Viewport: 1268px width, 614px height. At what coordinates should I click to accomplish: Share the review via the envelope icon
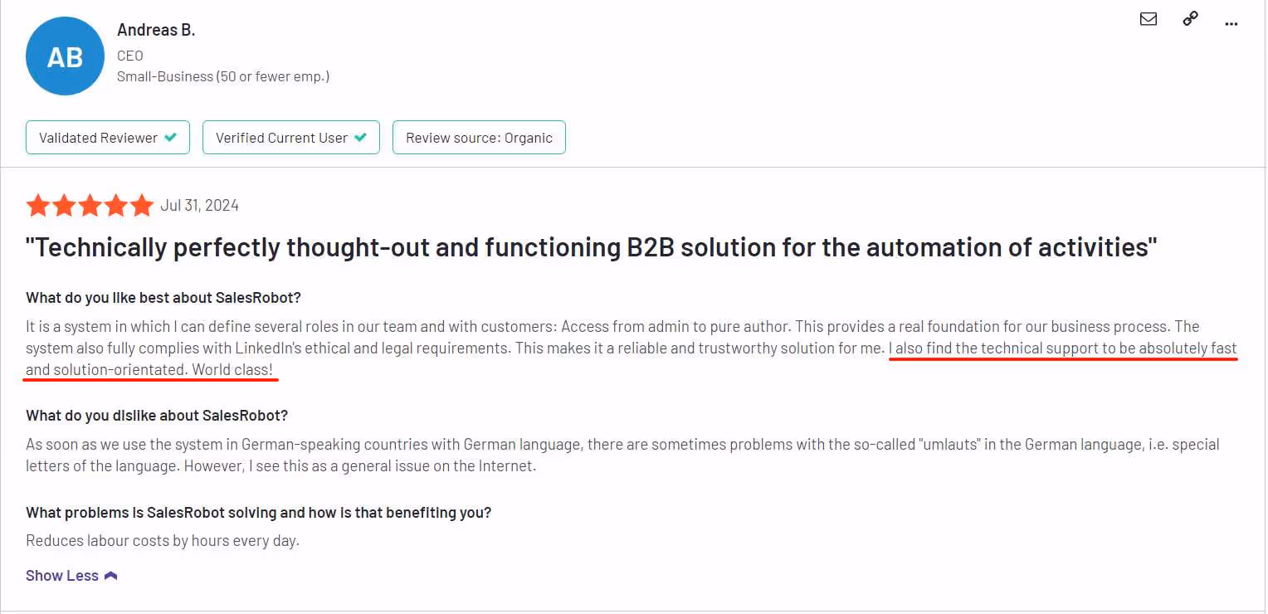[x=1149, y=18]
